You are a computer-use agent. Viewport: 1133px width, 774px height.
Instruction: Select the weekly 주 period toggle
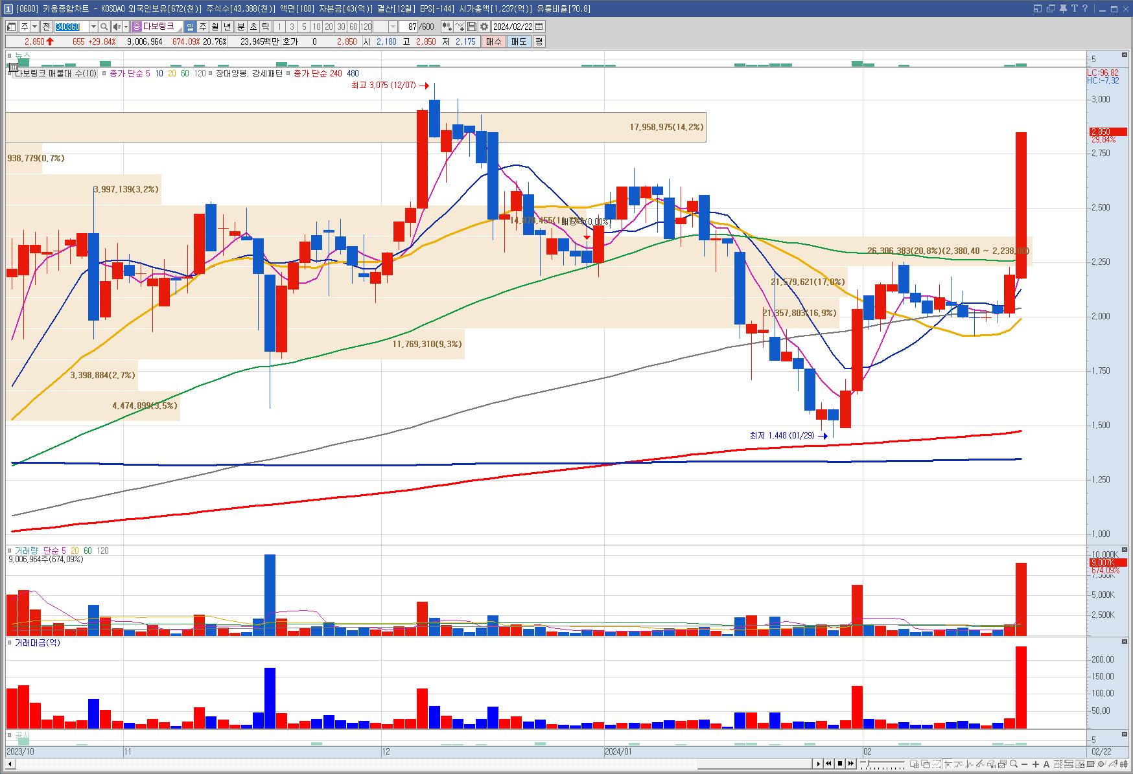(202, 27)
